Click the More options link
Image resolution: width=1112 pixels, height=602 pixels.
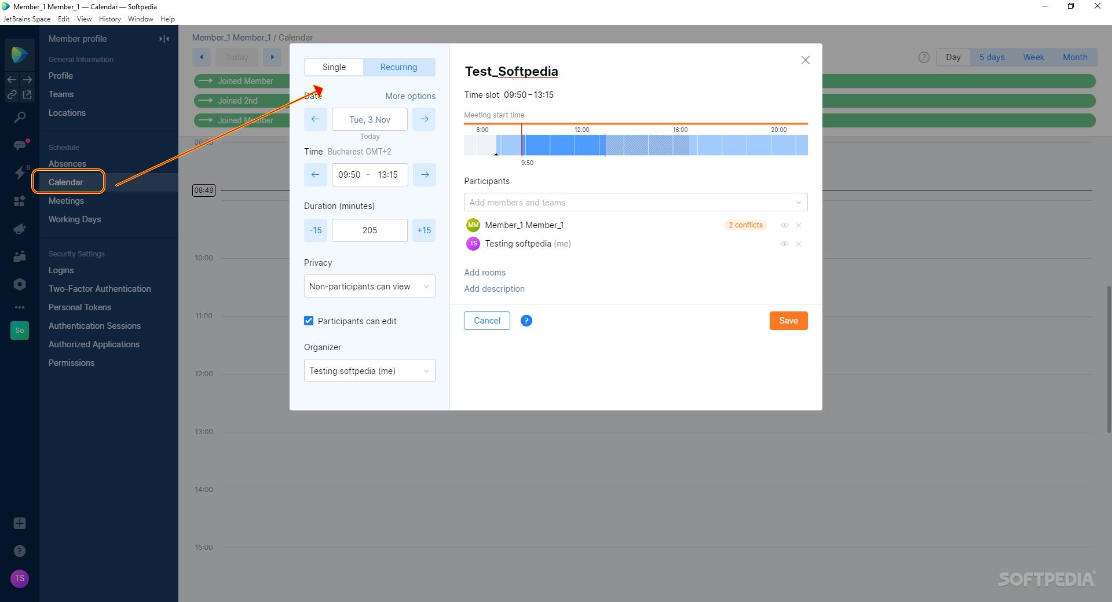click(x=410, y=96)
